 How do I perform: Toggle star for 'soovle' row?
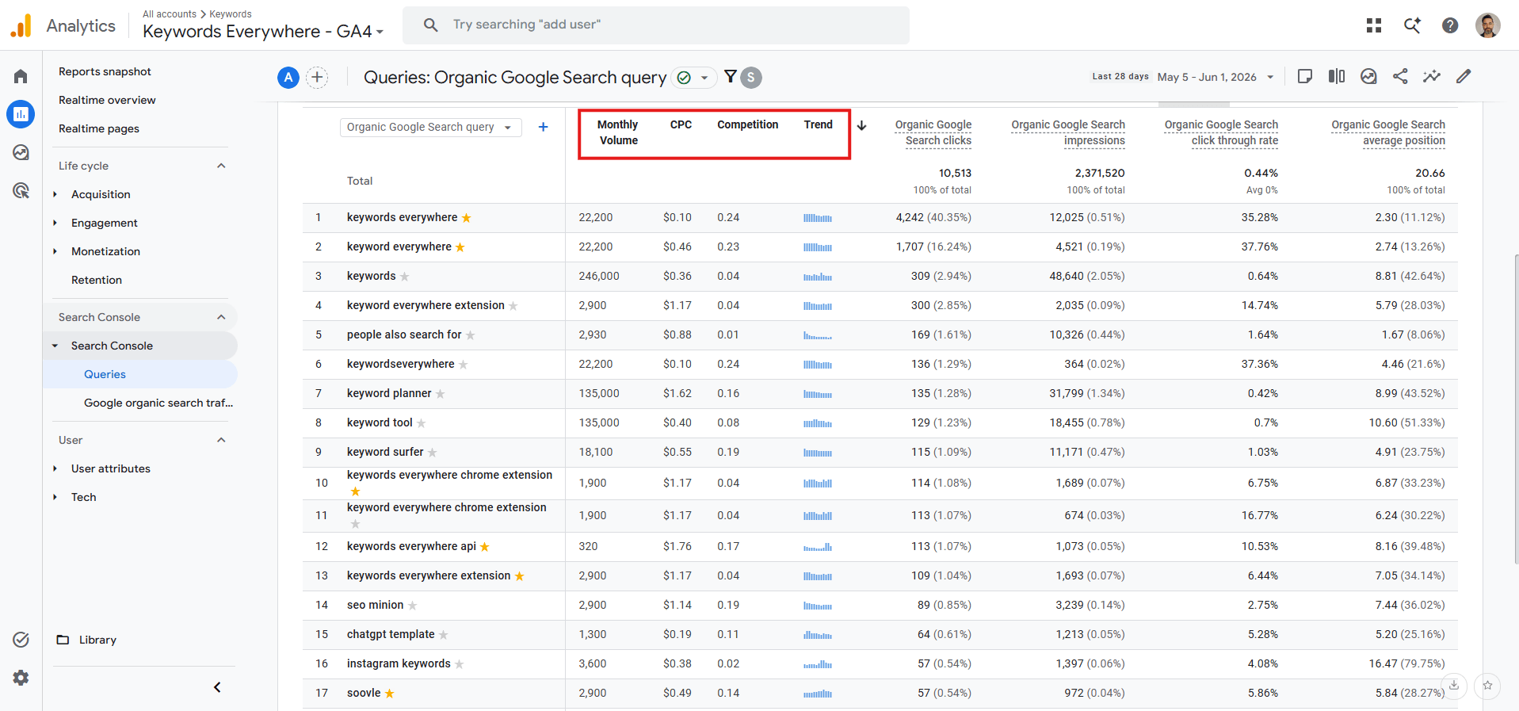(x=390, y=694)
